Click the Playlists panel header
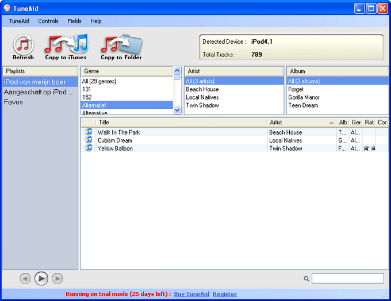 pos(40,71)
